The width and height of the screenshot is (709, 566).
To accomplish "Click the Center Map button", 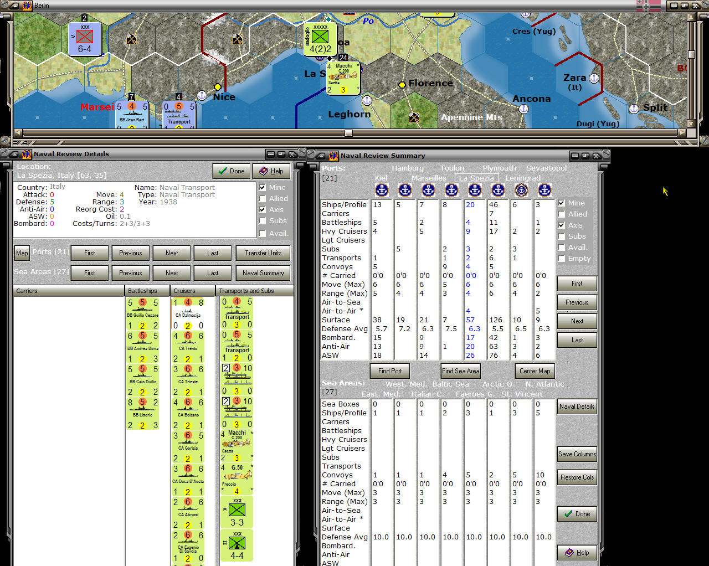I will click(x=535, y=371).
